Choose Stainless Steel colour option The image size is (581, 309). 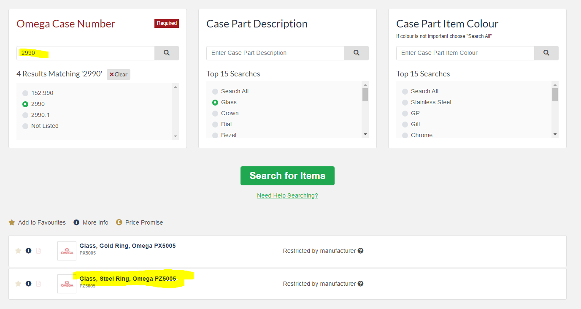point(405,103)
